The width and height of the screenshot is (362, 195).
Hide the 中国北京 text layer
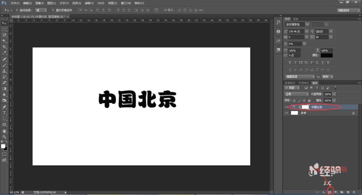(x=286, y=107)
